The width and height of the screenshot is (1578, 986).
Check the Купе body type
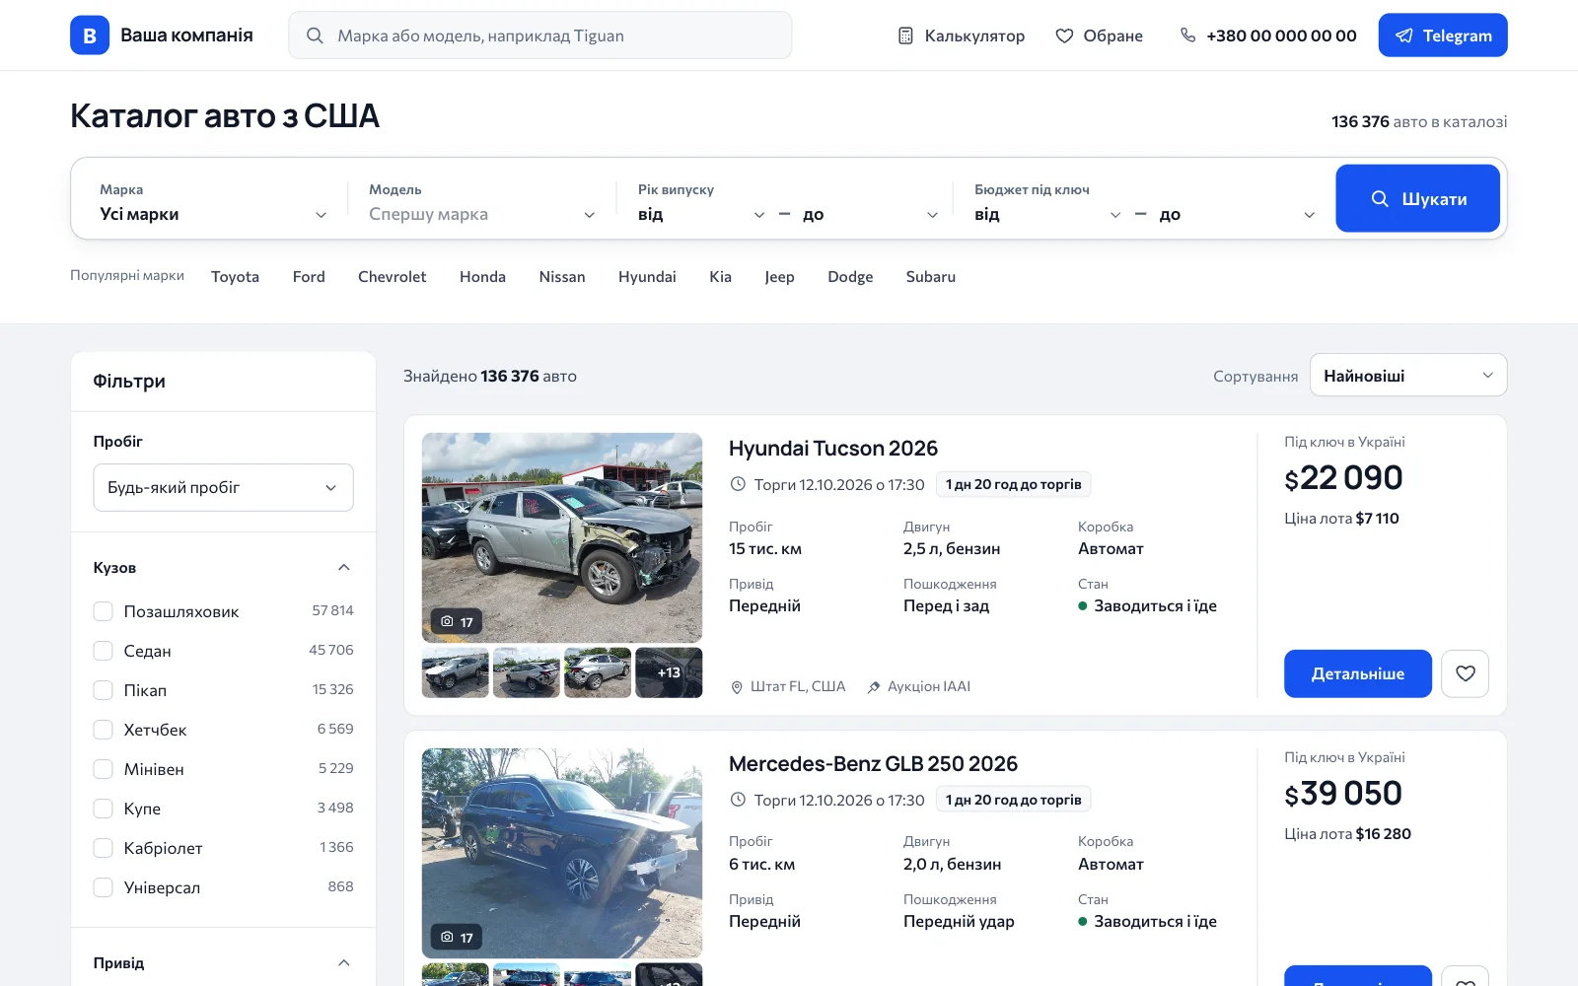103,809
